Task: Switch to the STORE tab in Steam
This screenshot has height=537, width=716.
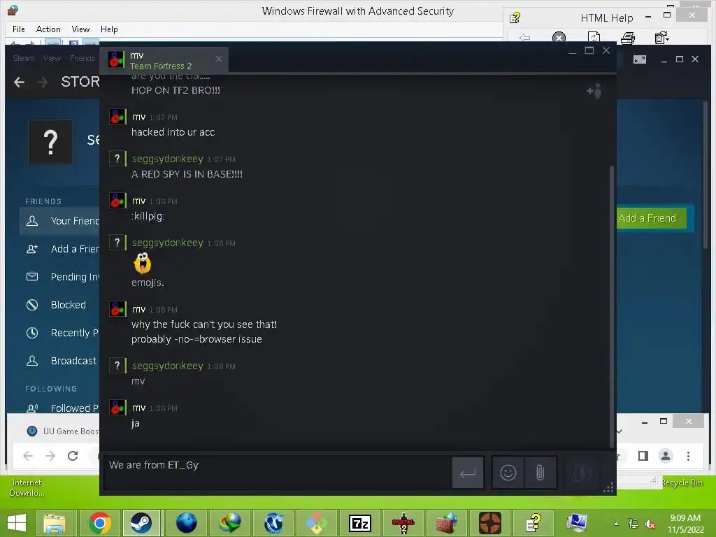Action: coord(80,82)
